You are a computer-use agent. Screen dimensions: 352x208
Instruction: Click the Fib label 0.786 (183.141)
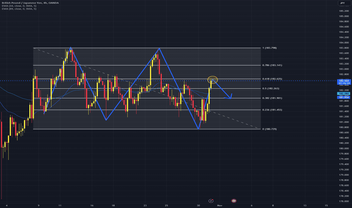pos(272,65)
